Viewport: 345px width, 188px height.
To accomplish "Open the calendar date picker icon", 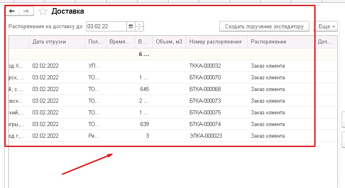I will [130, 27].
